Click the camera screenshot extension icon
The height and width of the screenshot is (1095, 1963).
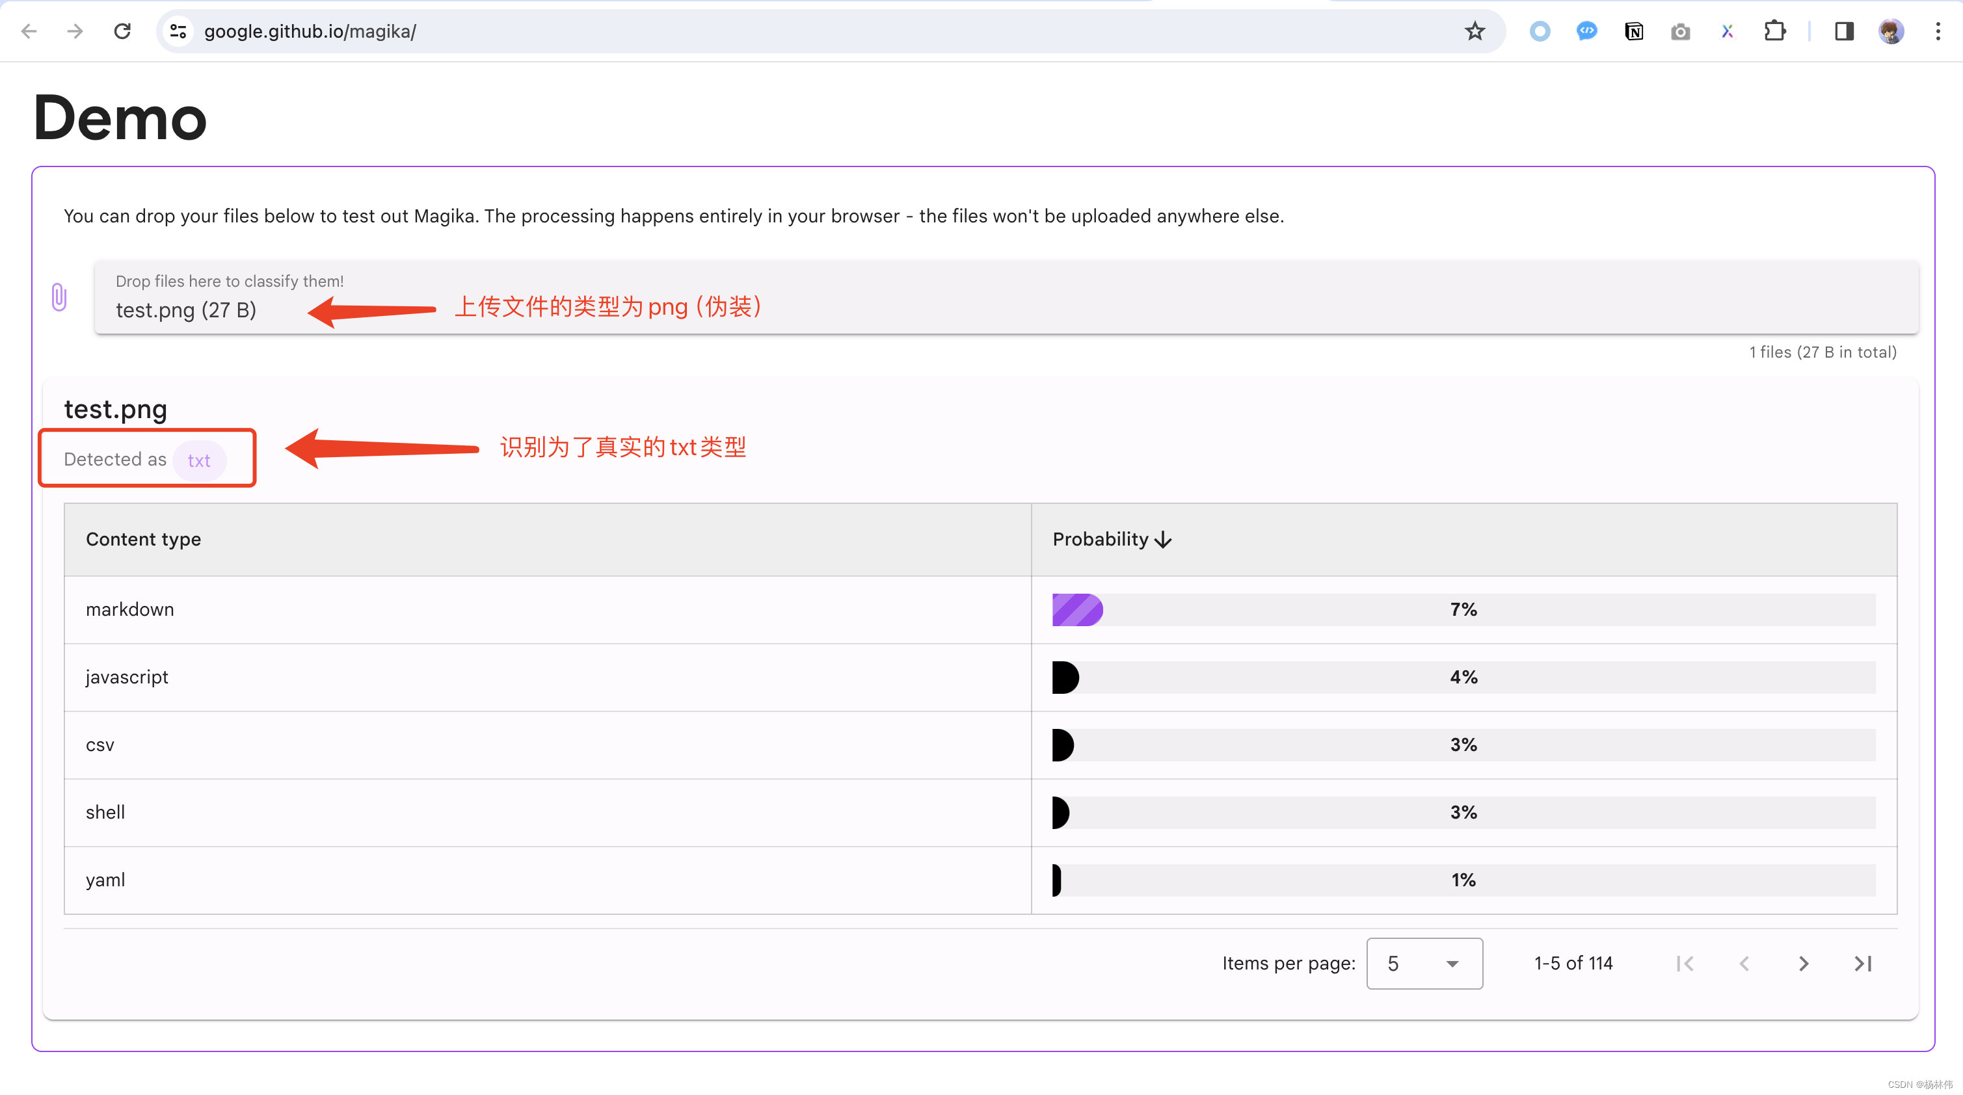1679,31
